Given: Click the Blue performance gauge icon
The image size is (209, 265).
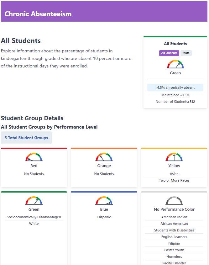Looking at the screenshot, I should tap(104, 201).
